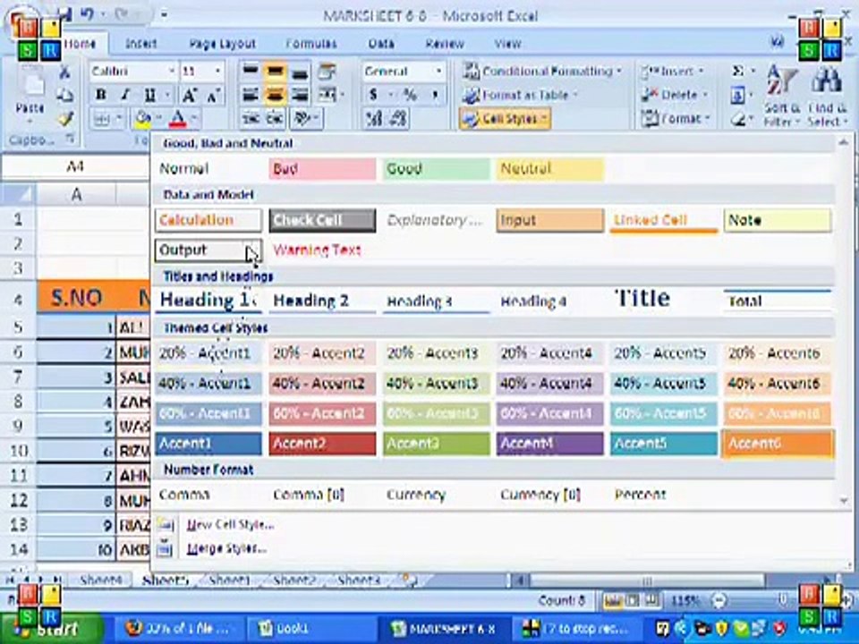859x644 pixels.
Task: Toggle Align Text Right button
Action: pos(300,95)
